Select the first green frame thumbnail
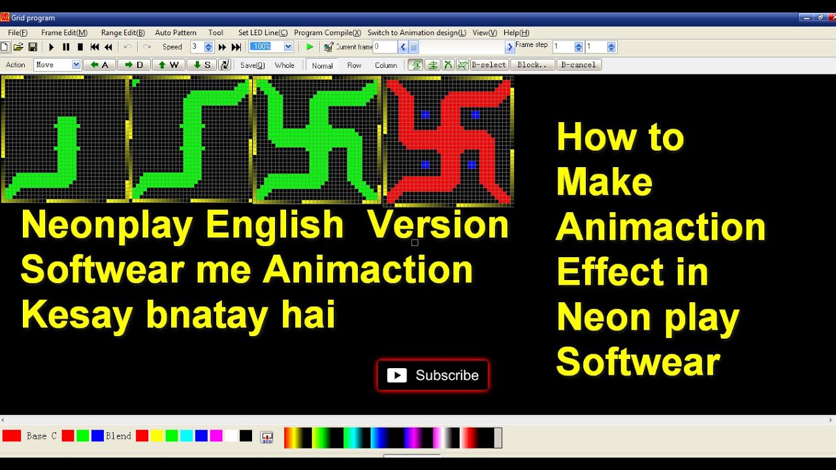Screen dimensions: 836x470 pyautogui.click(x=65, y=139)
